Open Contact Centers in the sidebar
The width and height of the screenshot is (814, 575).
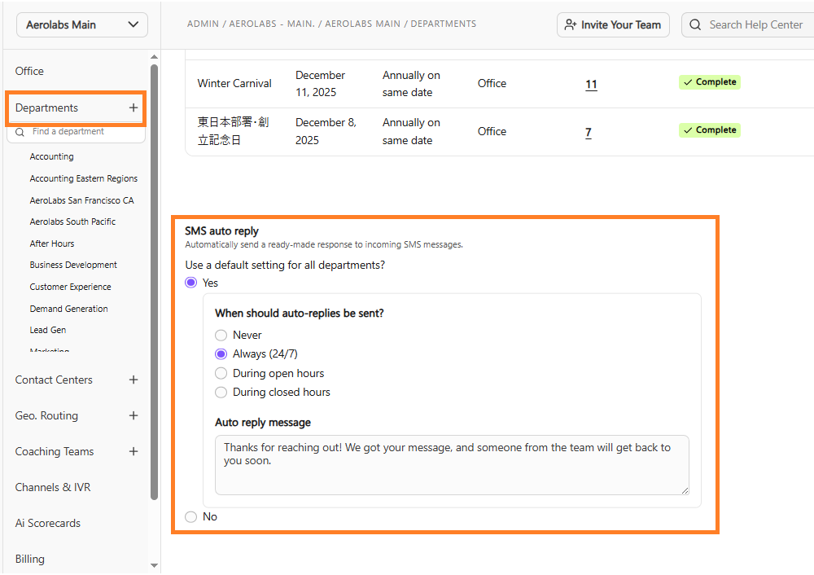click(54, 380)
